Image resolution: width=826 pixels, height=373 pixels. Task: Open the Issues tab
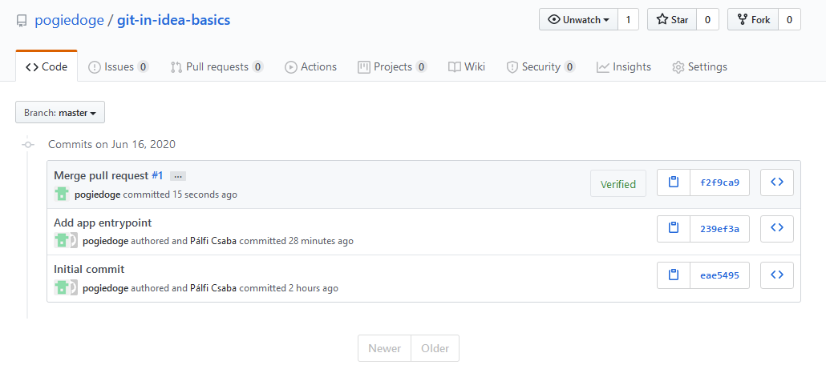click(119, 66)
